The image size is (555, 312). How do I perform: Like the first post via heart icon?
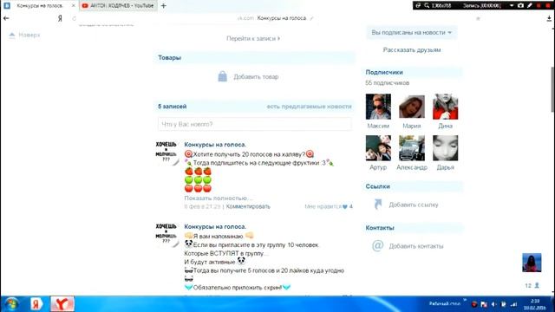[345, 206]
